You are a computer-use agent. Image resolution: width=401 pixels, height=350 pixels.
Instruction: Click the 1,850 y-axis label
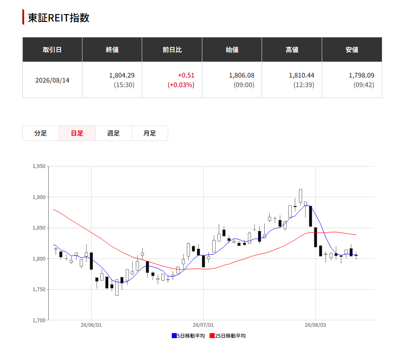(x=39, y=228)
